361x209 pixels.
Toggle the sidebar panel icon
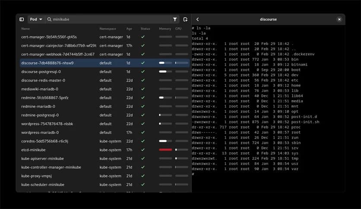click(22, 19)
